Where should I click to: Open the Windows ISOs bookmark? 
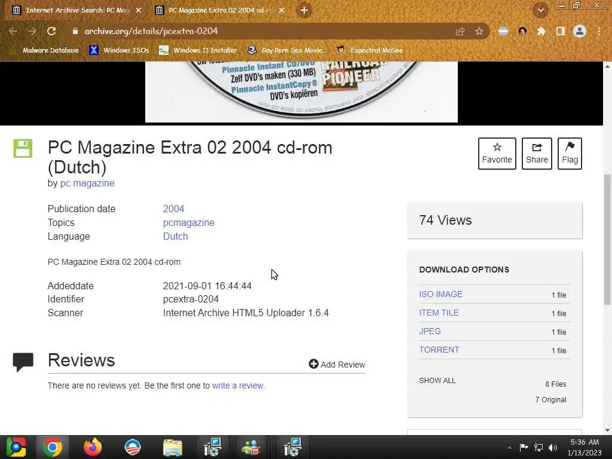[x=119, y=50]
